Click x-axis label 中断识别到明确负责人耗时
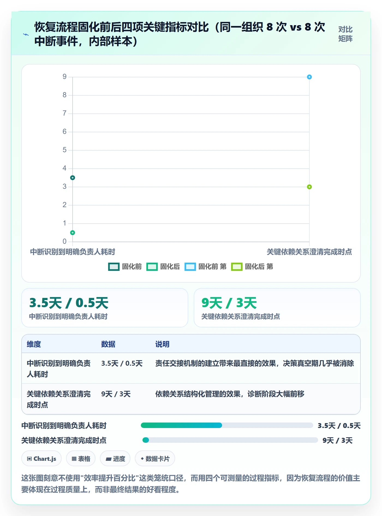 click(73, 252)
